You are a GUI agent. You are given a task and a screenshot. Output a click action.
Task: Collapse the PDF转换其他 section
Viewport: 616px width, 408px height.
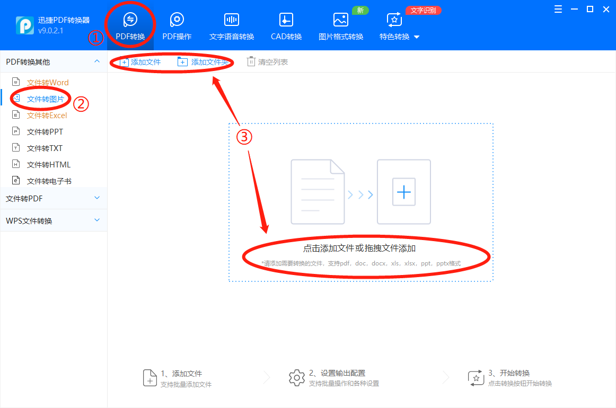[x=96, y=61]
